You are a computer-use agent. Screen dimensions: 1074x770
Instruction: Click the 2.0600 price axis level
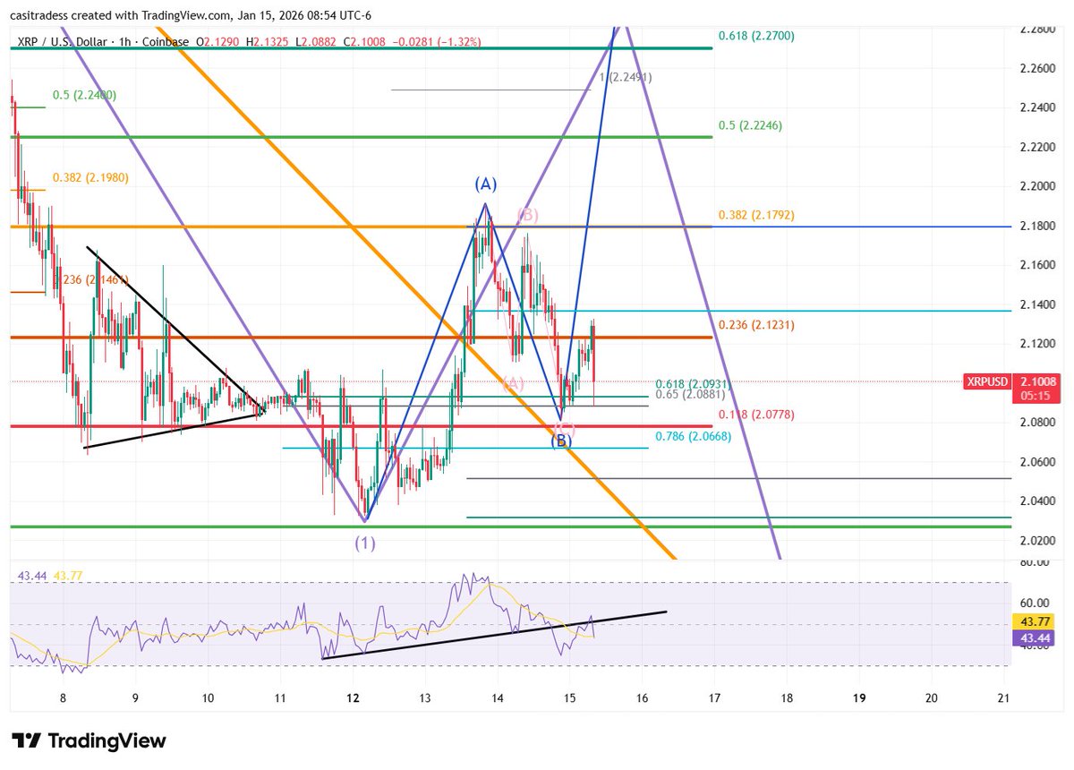[x=1037, y=461]
